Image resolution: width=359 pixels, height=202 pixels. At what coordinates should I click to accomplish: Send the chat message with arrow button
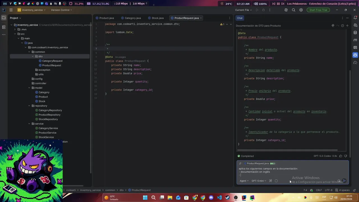344,181
